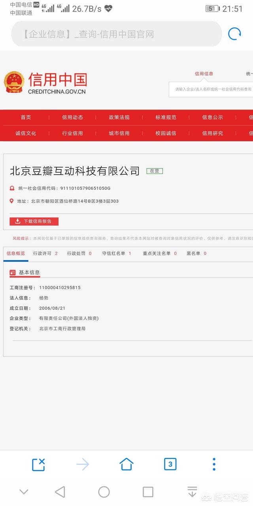Tap the browser home icon
Image resolution: width=253 pixels, height=506 pixels.
point(126,464)
